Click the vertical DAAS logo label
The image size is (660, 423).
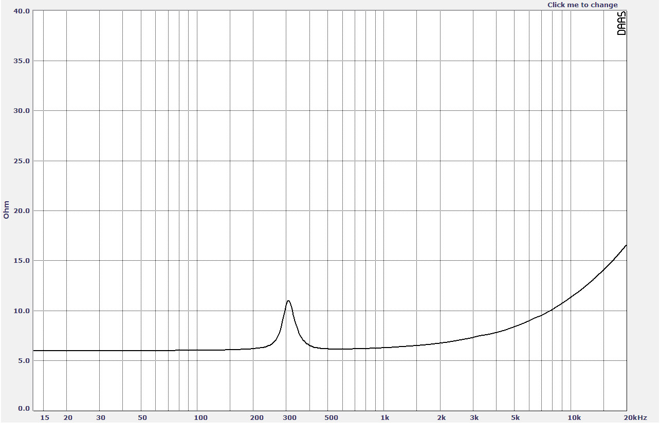coord(621,25)
